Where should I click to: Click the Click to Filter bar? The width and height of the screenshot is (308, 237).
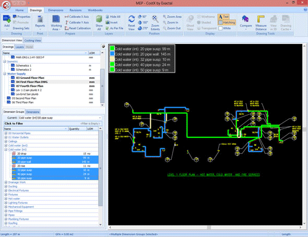pyautogui.click(x=53, y=124)
